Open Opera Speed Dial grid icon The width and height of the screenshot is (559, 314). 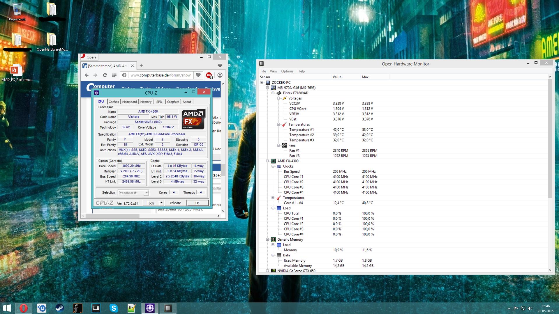[114, 75]
